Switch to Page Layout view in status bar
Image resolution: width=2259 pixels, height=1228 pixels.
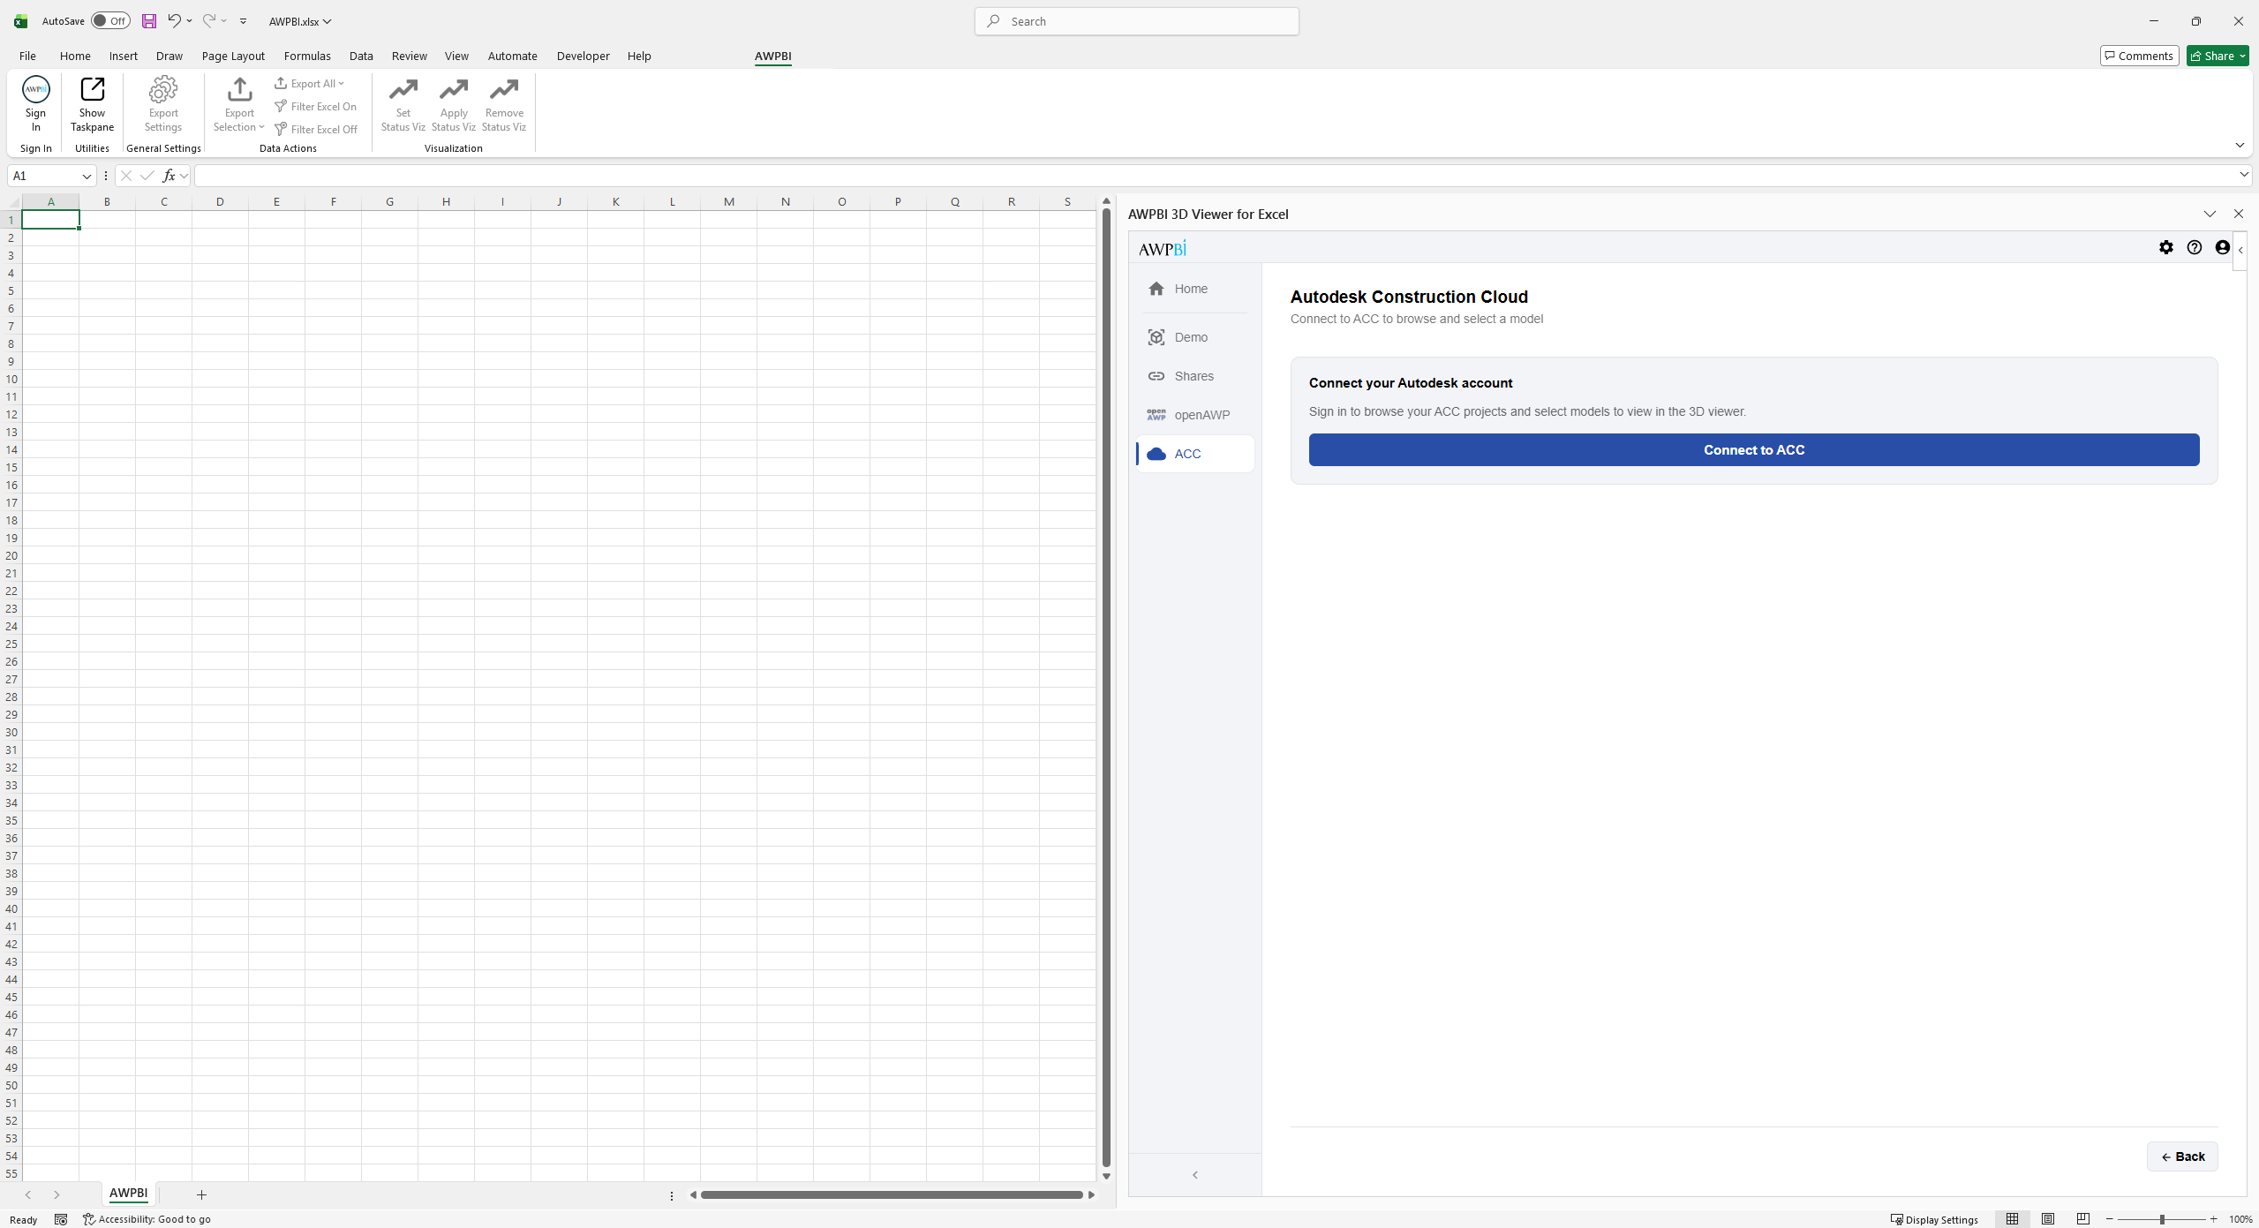pyautogui.click(x=2048, y=1219)
